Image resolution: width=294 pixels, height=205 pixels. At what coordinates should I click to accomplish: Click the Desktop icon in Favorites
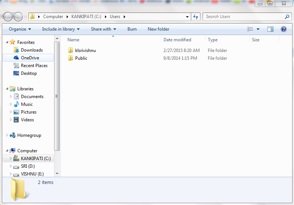[16, 73]
